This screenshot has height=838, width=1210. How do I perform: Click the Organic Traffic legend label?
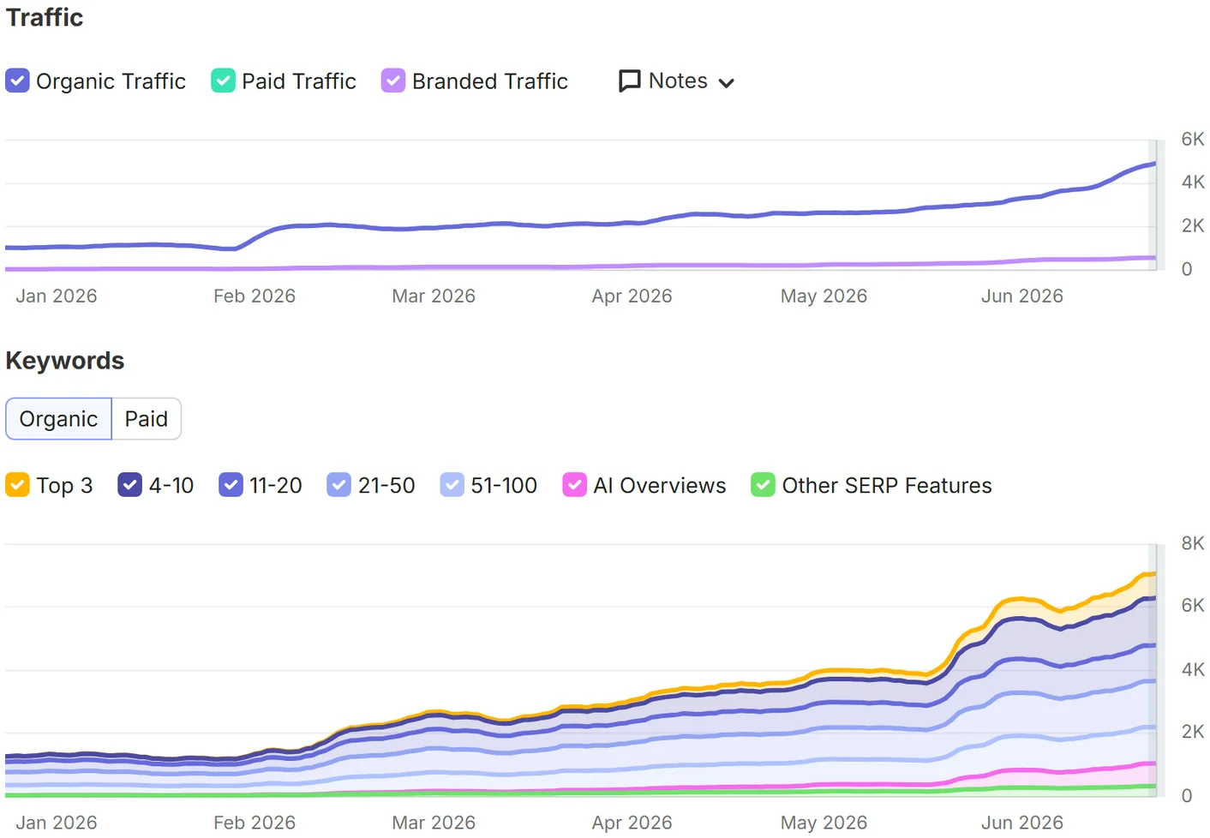tap(111, 81)
